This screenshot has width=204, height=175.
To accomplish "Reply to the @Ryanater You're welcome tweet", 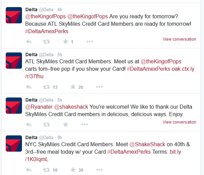I will click(x=29, y=124).
